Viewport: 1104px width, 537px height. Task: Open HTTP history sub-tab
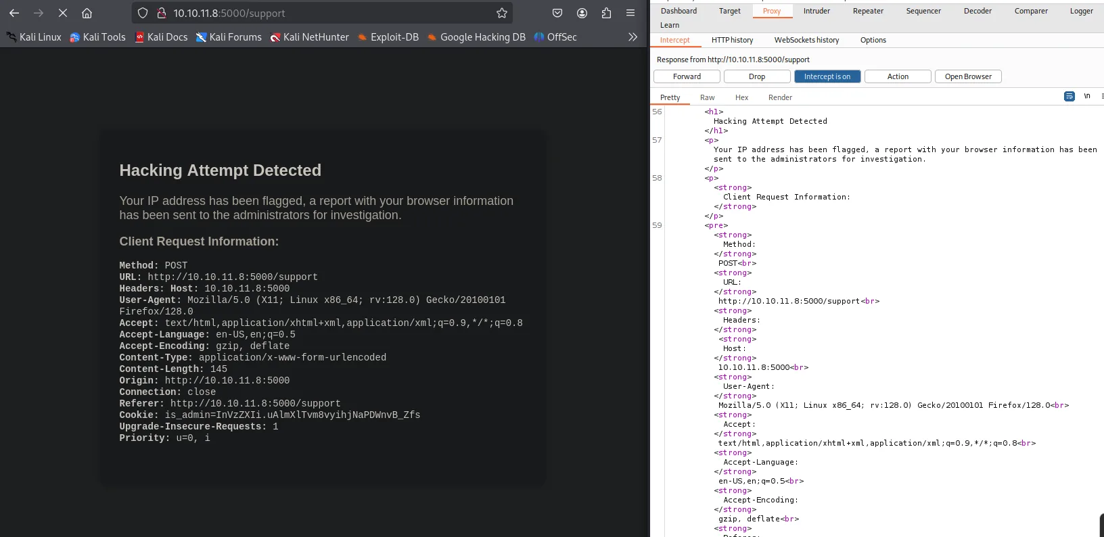732,40
